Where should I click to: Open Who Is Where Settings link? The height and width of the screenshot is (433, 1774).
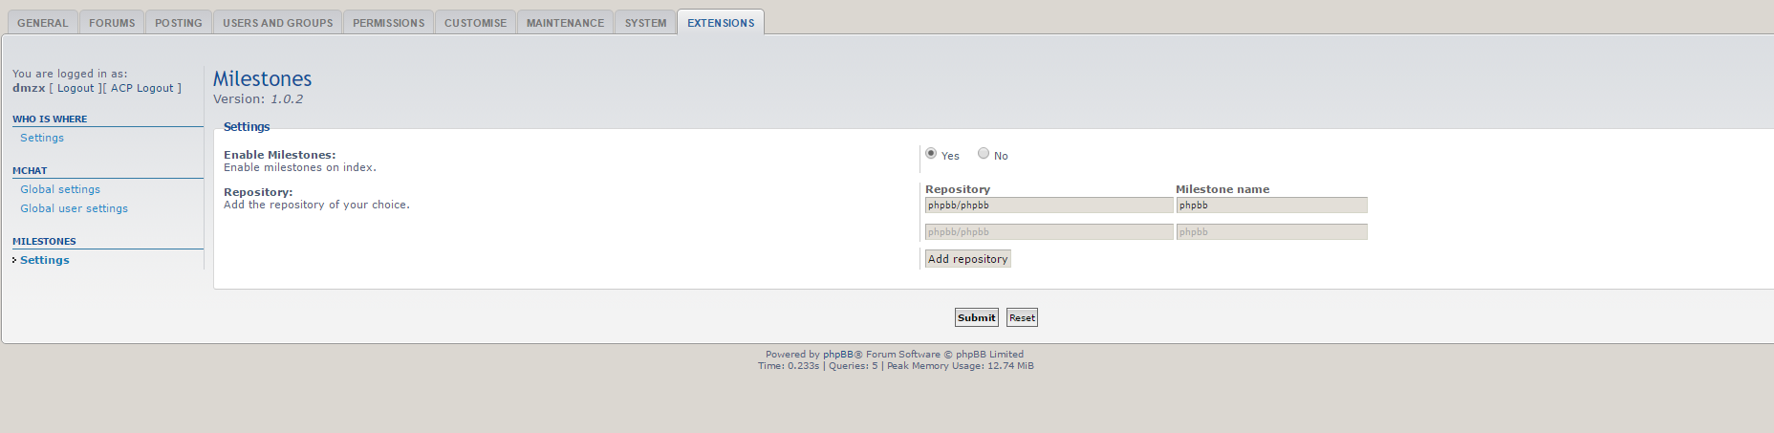(42, 138)
